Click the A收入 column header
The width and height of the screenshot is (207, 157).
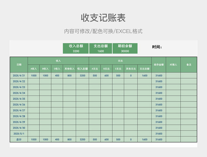click(34, 69)
